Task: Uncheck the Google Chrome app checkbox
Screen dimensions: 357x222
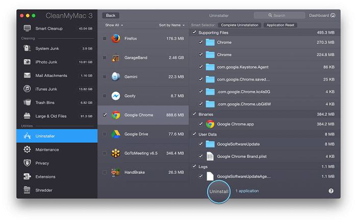Action: (x=105, y=115)
